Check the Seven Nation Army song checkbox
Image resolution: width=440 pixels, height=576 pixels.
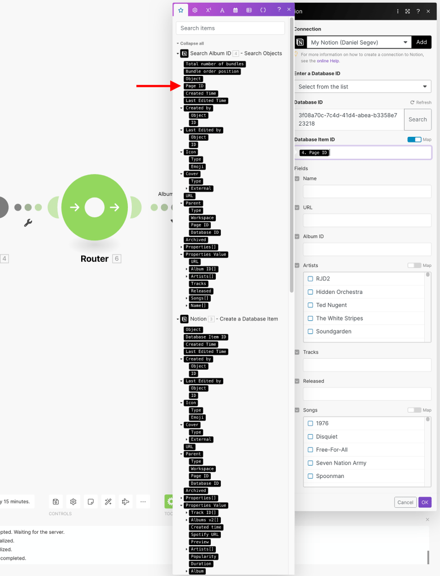pos(310,463)
